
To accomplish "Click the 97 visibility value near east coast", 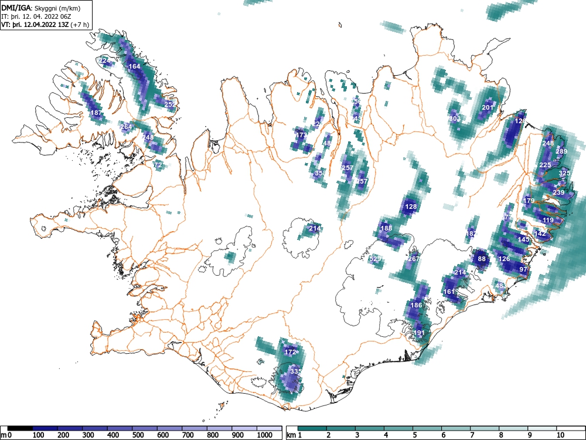I will point(523,269).
